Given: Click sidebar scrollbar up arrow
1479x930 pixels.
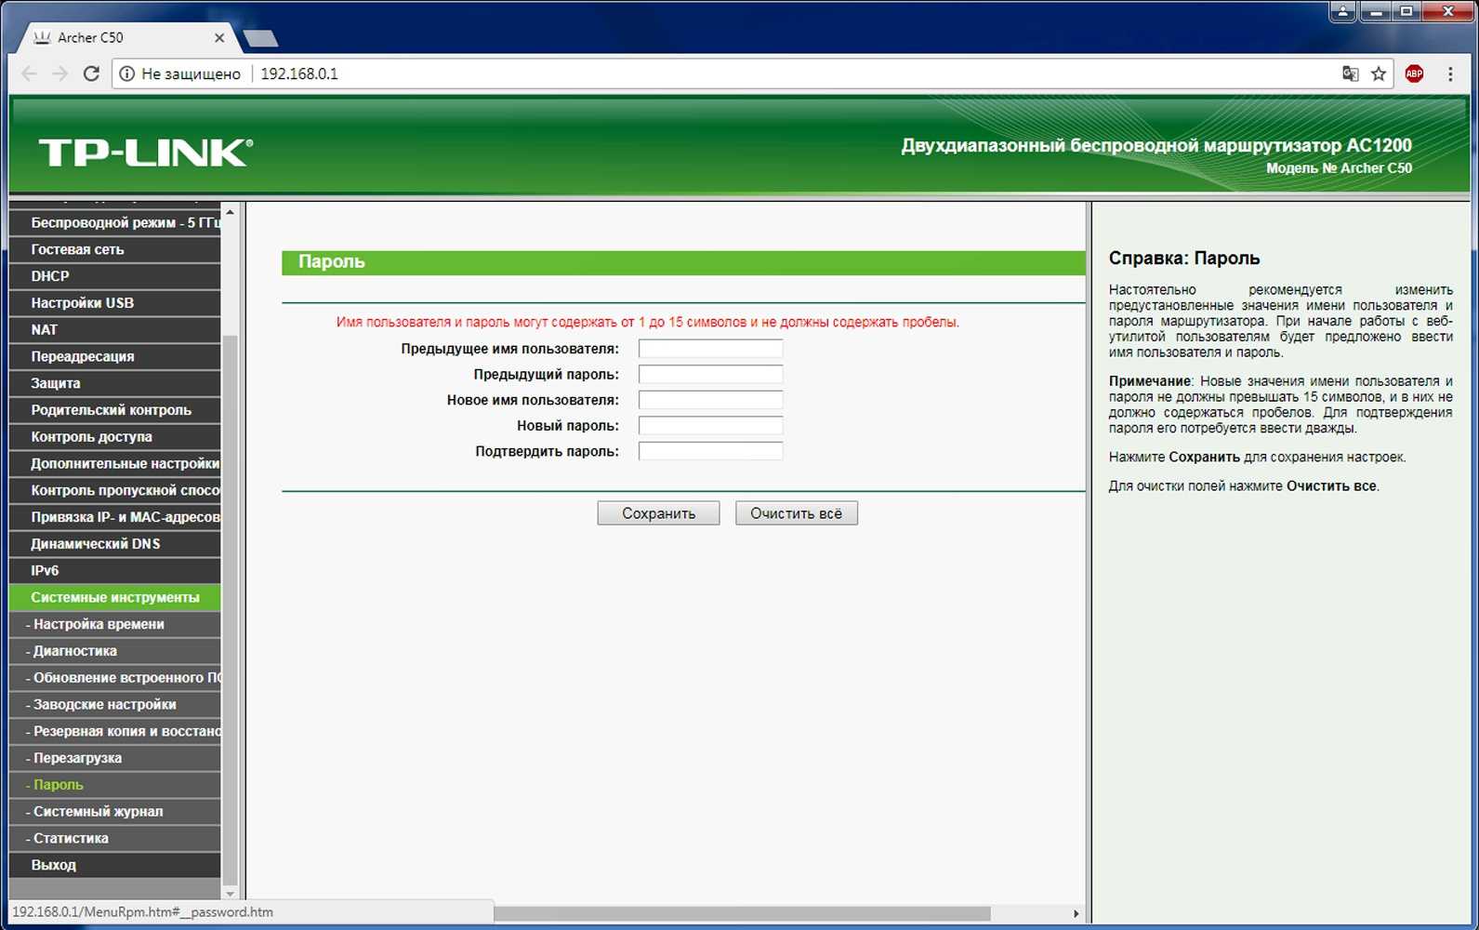Looking at the screenshot, I should tap(231, 213).
